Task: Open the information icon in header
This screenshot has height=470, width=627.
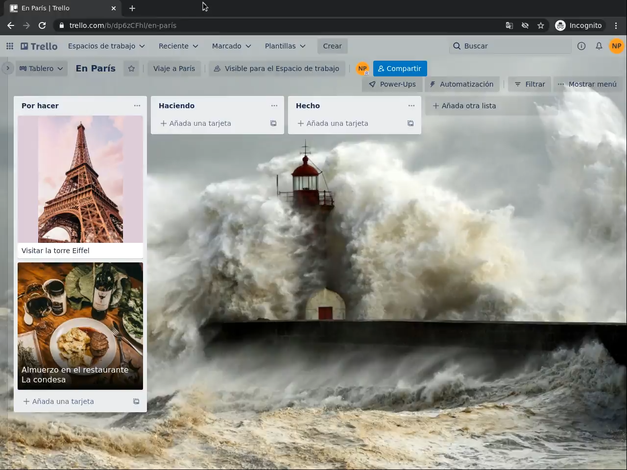Action: tap(581, 46)
